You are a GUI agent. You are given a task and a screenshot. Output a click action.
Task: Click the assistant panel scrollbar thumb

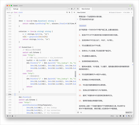(132, 39)
